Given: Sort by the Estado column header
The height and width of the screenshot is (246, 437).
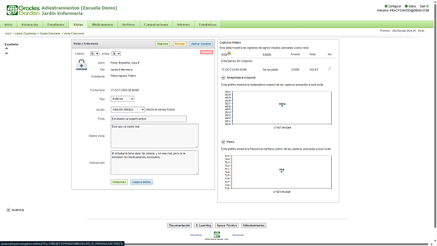Looking at the screenshot, I should click(x=267, y=55).
